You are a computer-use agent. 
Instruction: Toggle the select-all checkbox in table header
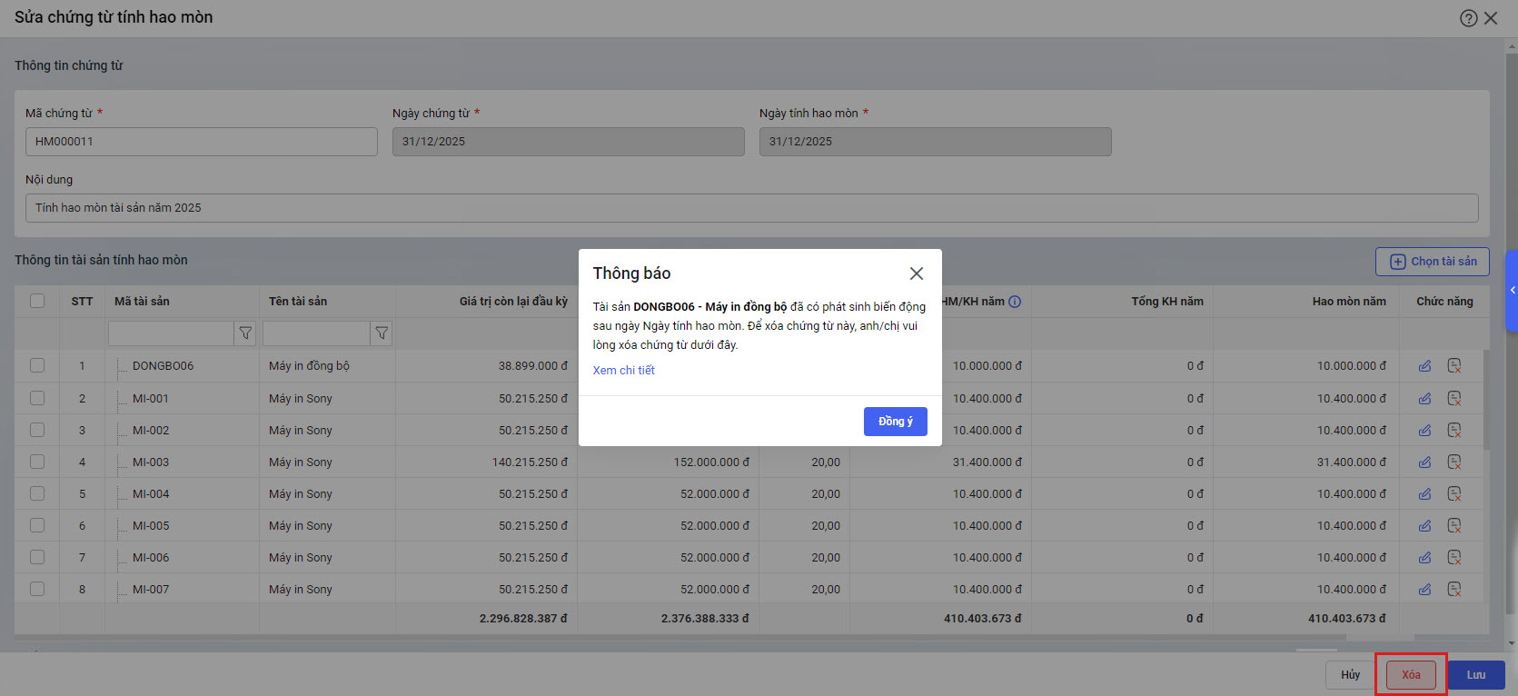point(37,301)
